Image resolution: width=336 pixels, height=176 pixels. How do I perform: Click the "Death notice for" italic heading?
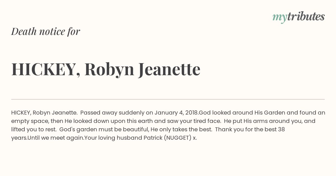(46, 31)
